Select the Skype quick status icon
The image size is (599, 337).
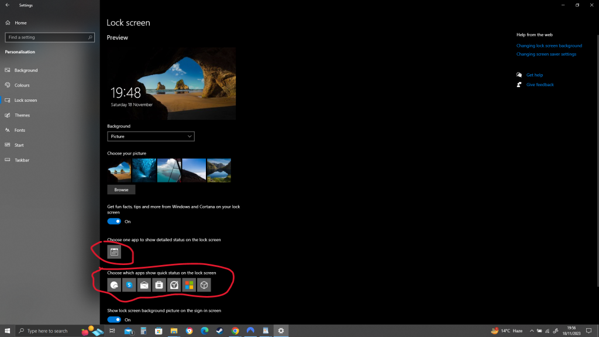pyautogui.click(x=129, y=285)
